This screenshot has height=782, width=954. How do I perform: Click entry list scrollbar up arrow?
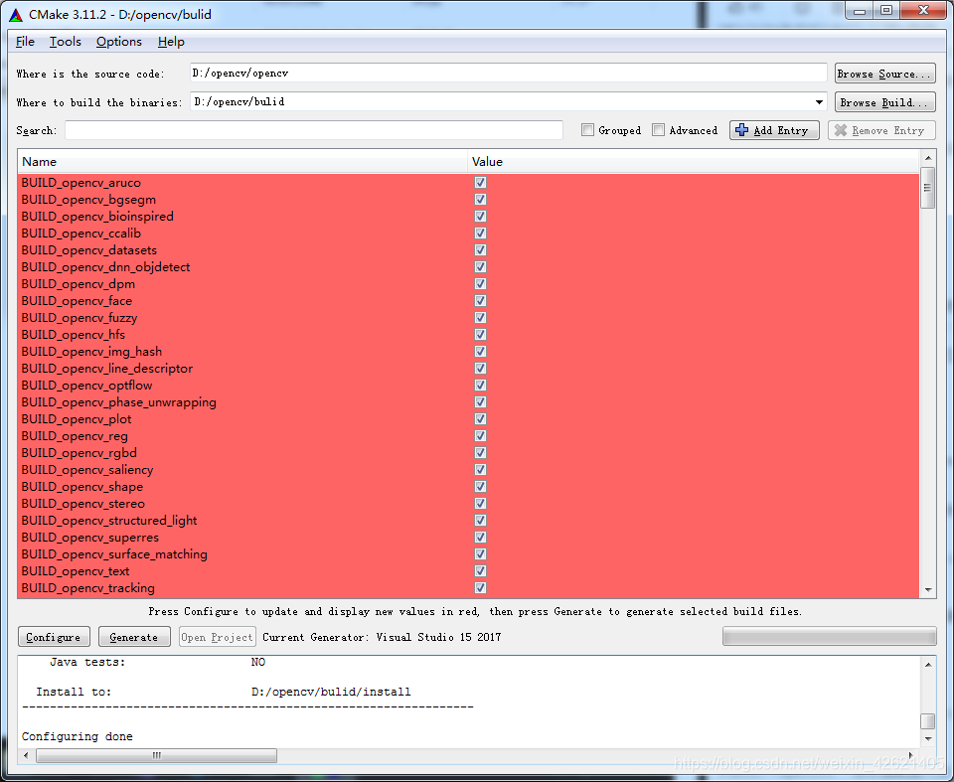coord(928,158)
